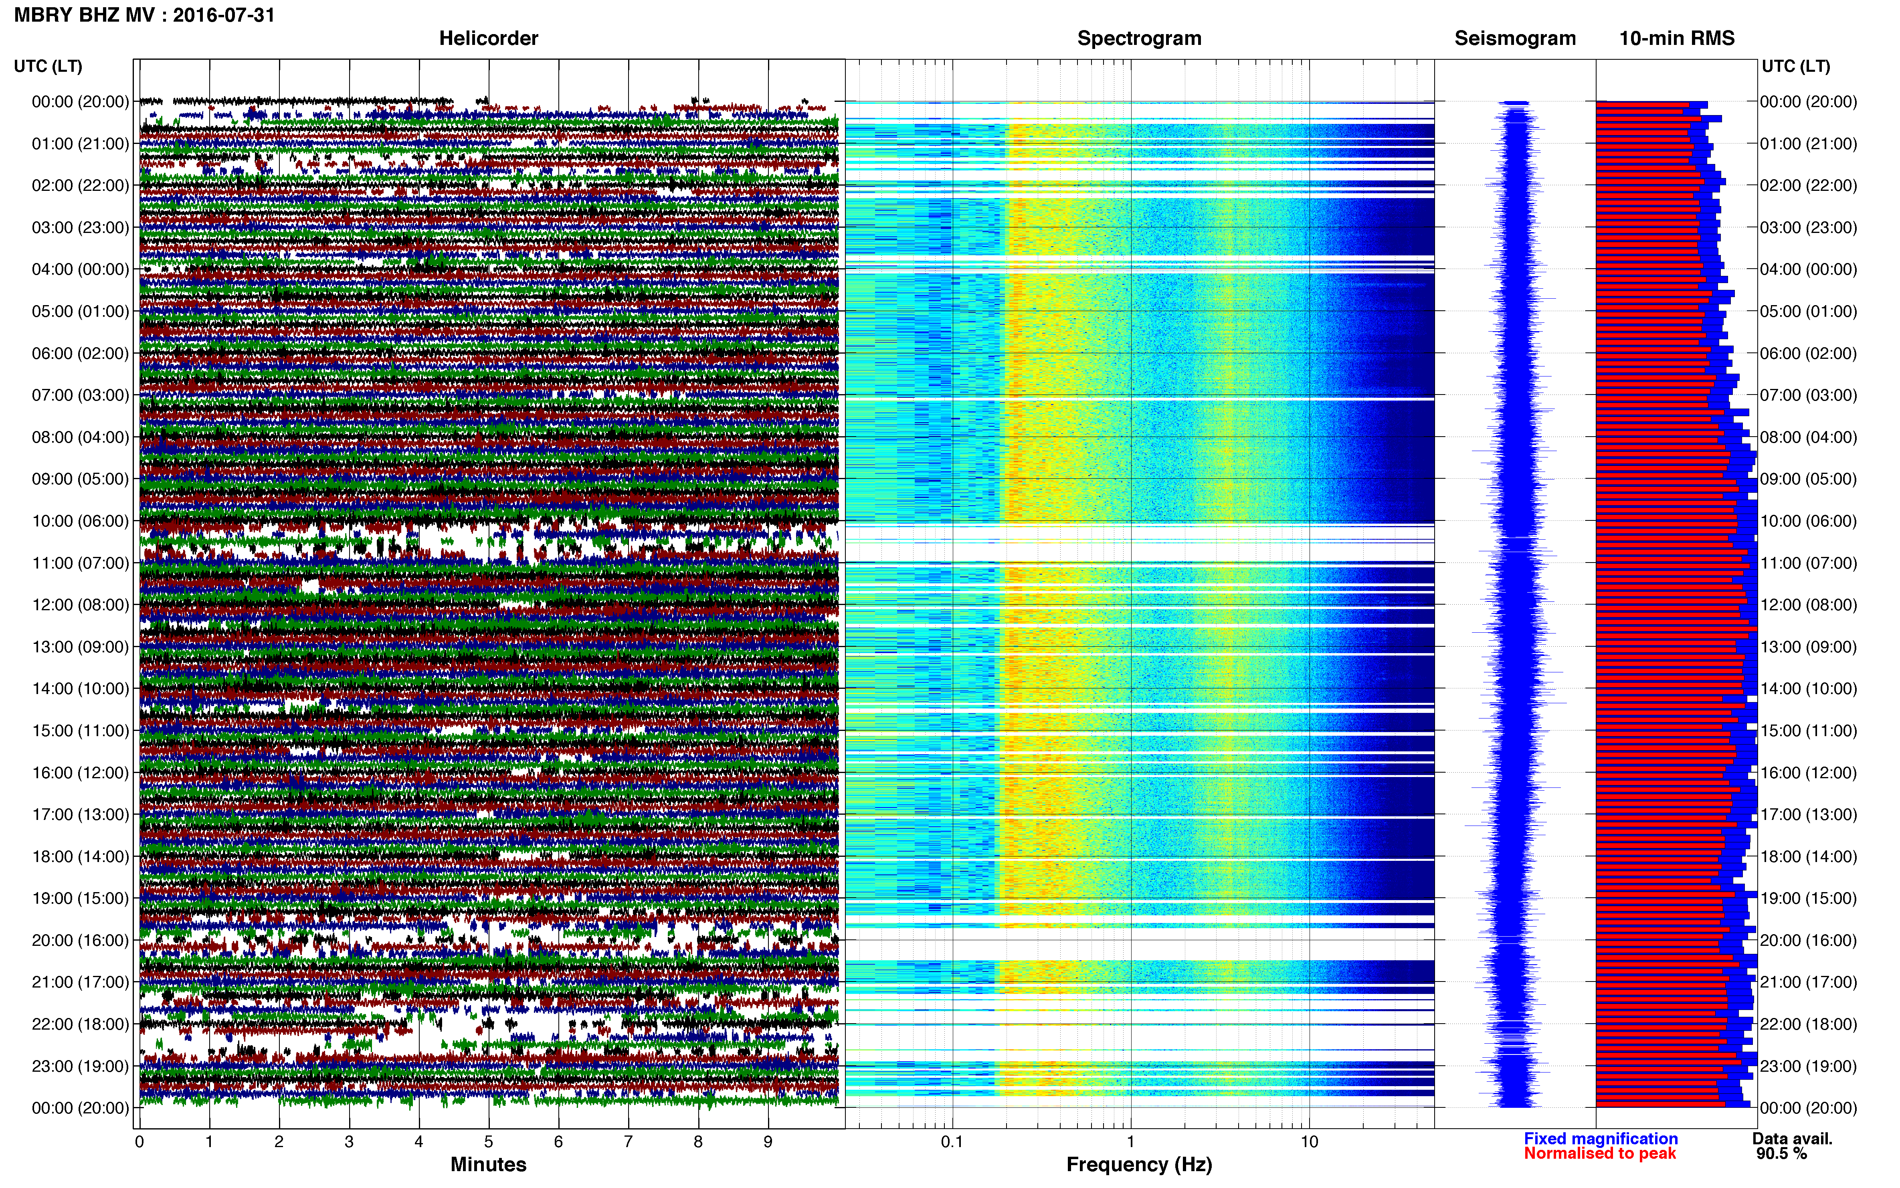Click the right 'UTC (LT)' axis label
The width and height of the screenshot is (1900, 1188).
(1795, 66)
